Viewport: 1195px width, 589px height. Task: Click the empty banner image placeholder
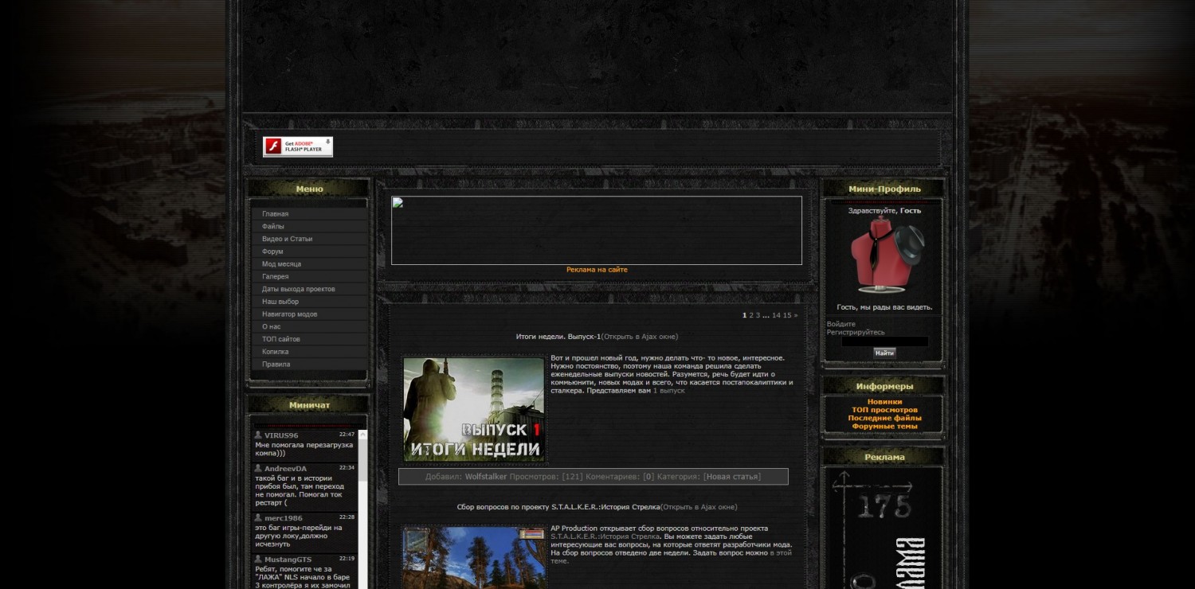tap(597, 230)
